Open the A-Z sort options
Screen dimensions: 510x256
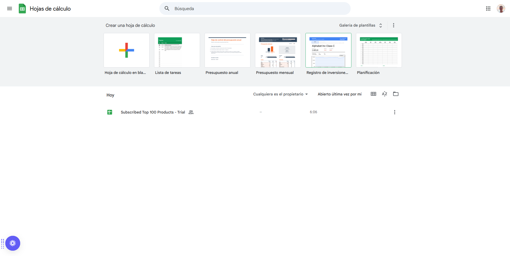[x=384, y=94]
